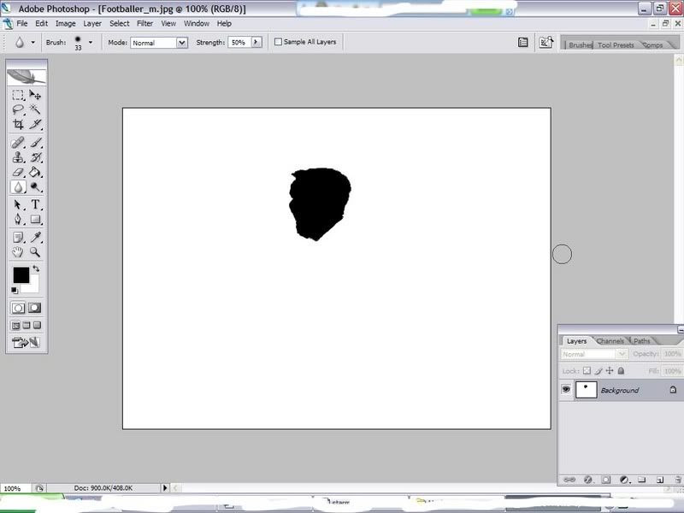Create new fill or adjustment layer
This screenshot has width=684, height=513.
624,480
